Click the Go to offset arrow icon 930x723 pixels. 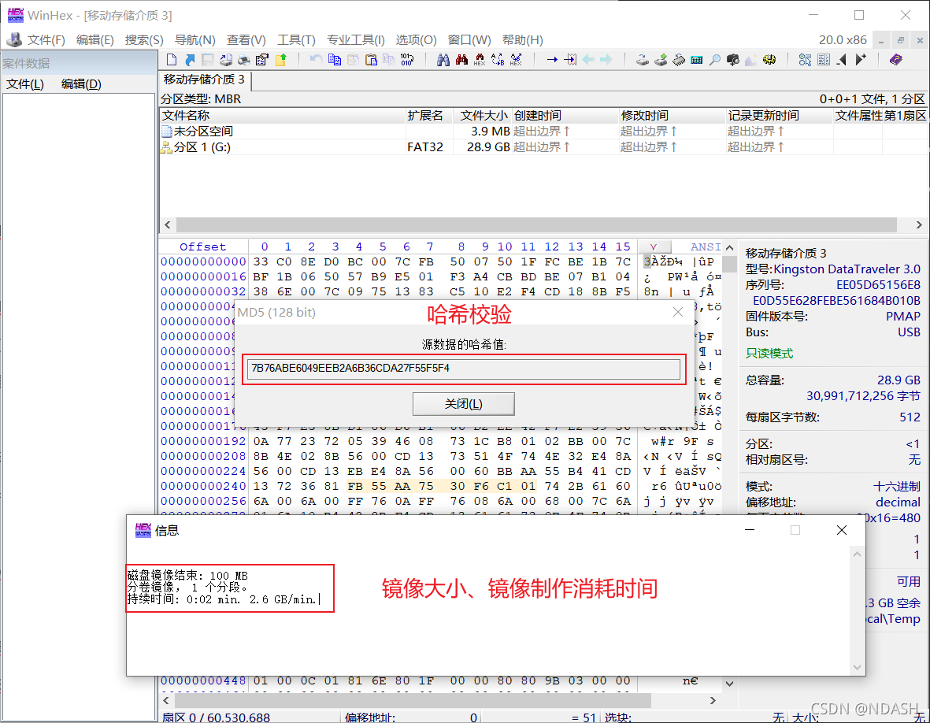[x=552, y=59]
